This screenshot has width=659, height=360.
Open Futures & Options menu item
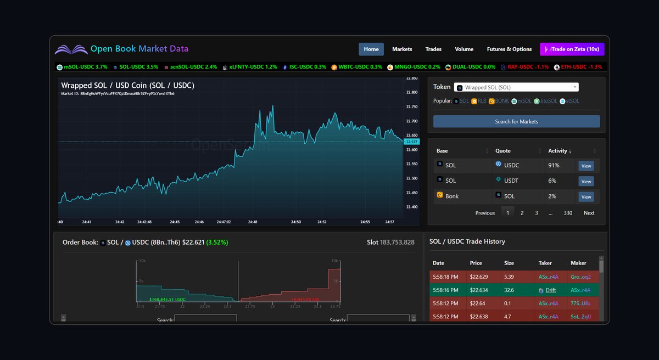coord(509,49)
